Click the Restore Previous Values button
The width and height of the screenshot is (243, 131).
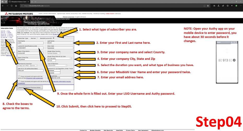[34, 88]
